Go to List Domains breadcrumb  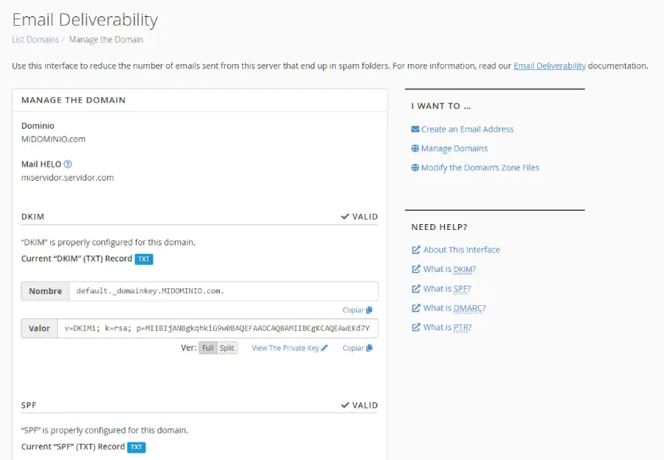[x=35, y=39]
